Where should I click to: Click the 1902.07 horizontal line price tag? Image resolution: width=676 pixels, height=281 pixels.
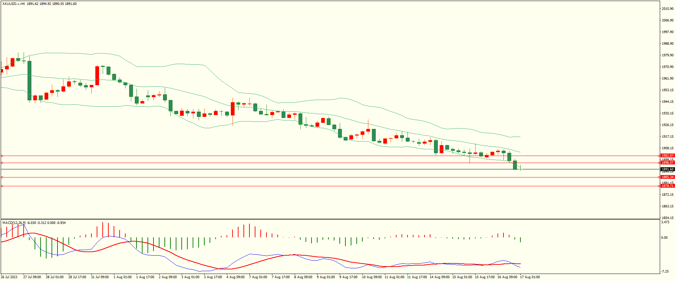point(667,155)
